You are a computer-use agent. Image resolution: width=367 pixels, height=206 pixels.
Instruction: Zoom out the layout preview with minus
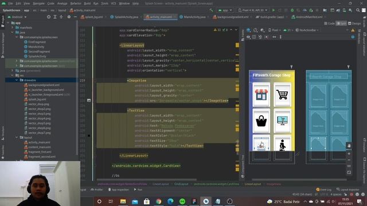[x=349, y=160]
